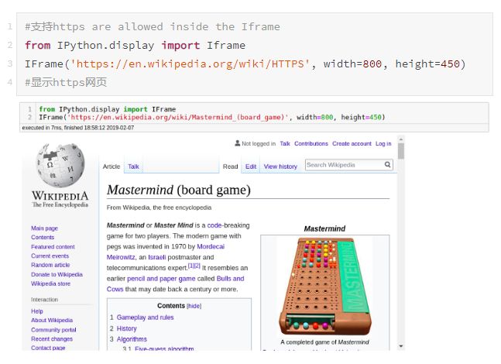
Task: Open Community portal link
Action: pos(53,330)
